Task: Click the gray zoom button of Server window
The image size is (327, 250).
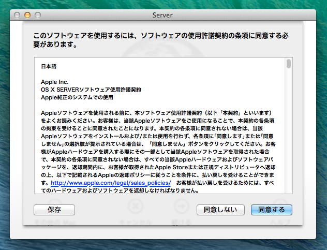Action: (x=38, y=15)
